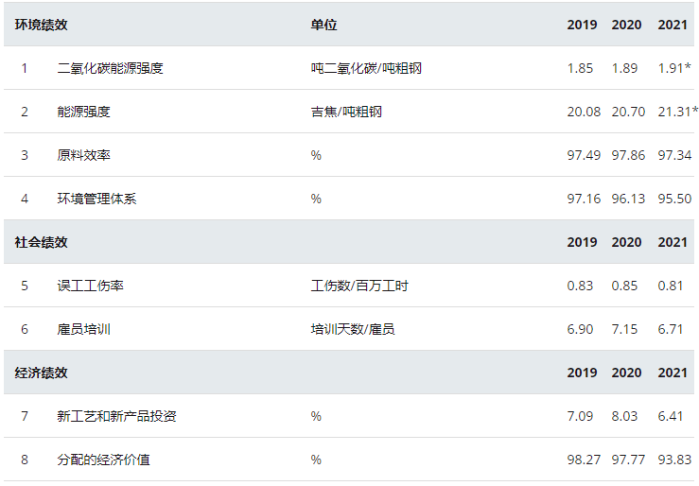The width and height of the screenshot is (699, 486).
Task: Click the 工伤数/百万工时 unit cell
Action: 359,286
